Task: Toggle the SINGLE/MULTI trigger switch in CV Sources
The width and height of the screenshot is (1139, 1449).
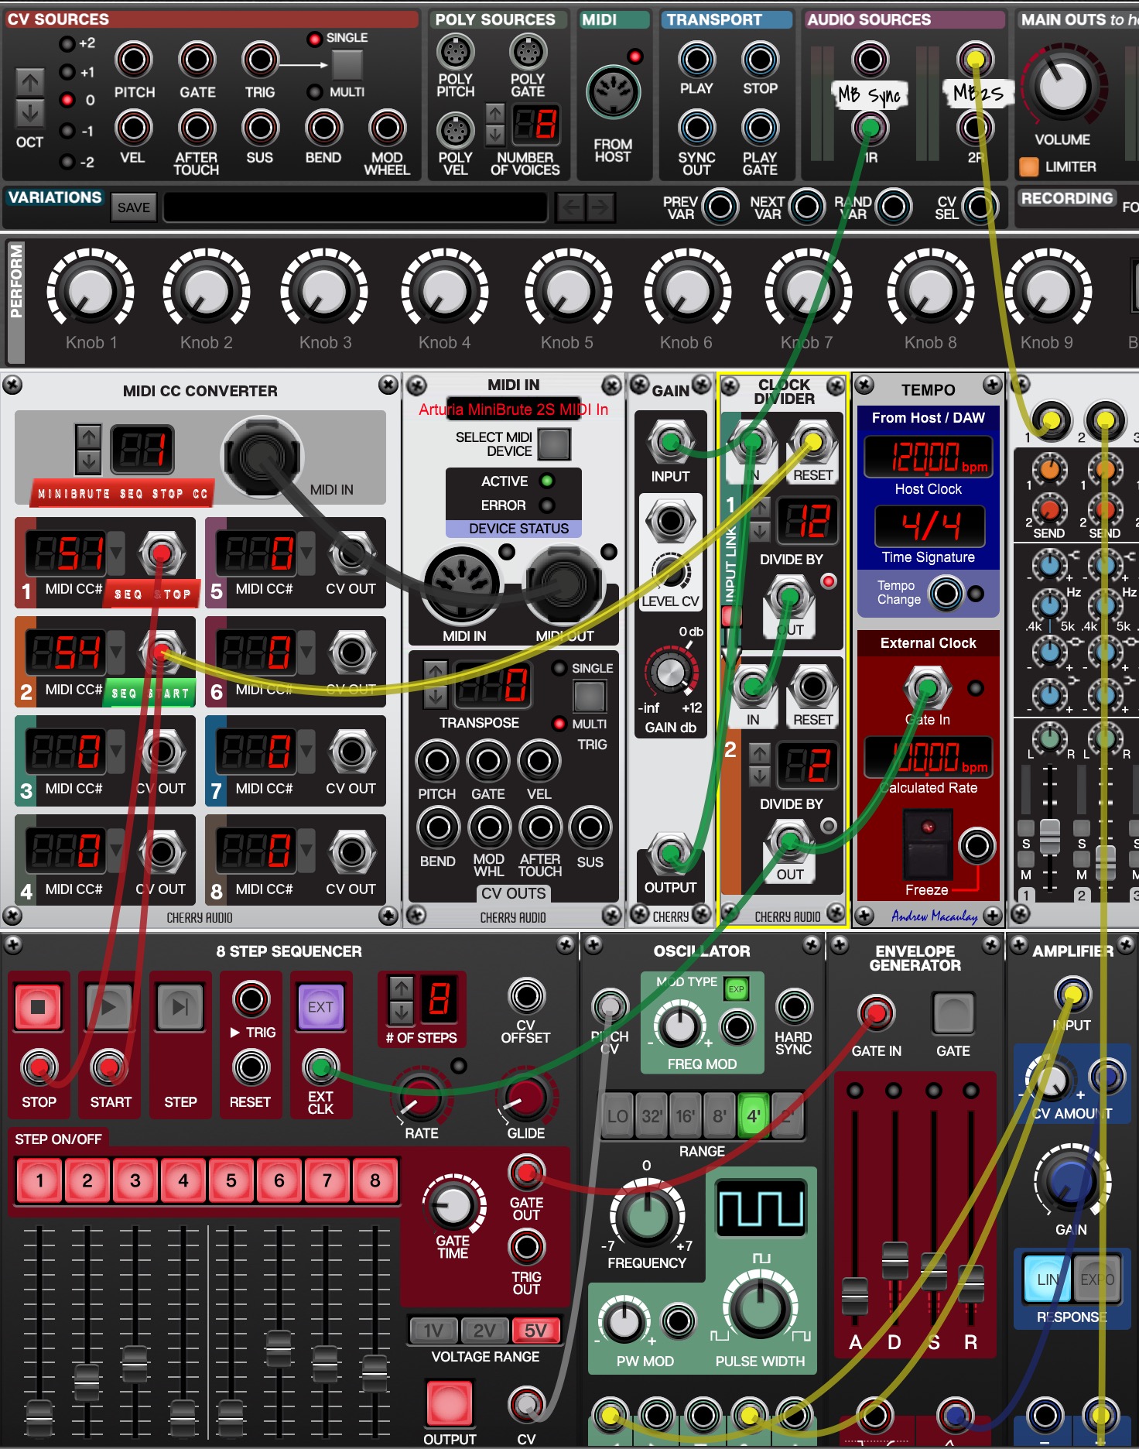Action: [347, 65]
